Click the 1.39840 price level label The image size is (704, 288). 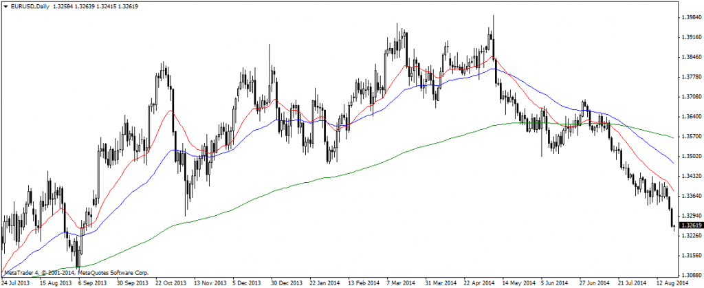pos(689,18)
